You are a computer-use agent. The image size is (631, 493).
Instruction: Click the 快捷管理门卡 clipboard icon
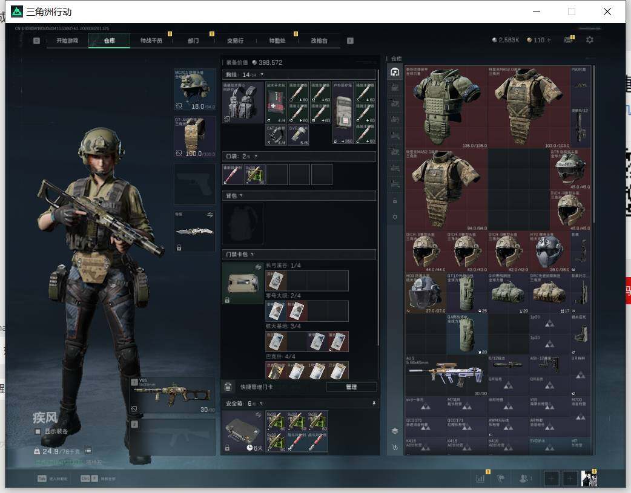coord(228,387)
